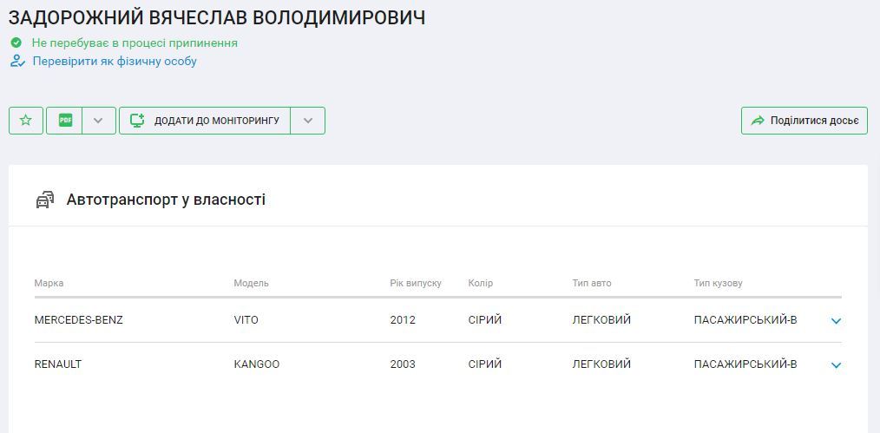Expand the MERCEDES-BENZ VITO row details

click(836, 321)
